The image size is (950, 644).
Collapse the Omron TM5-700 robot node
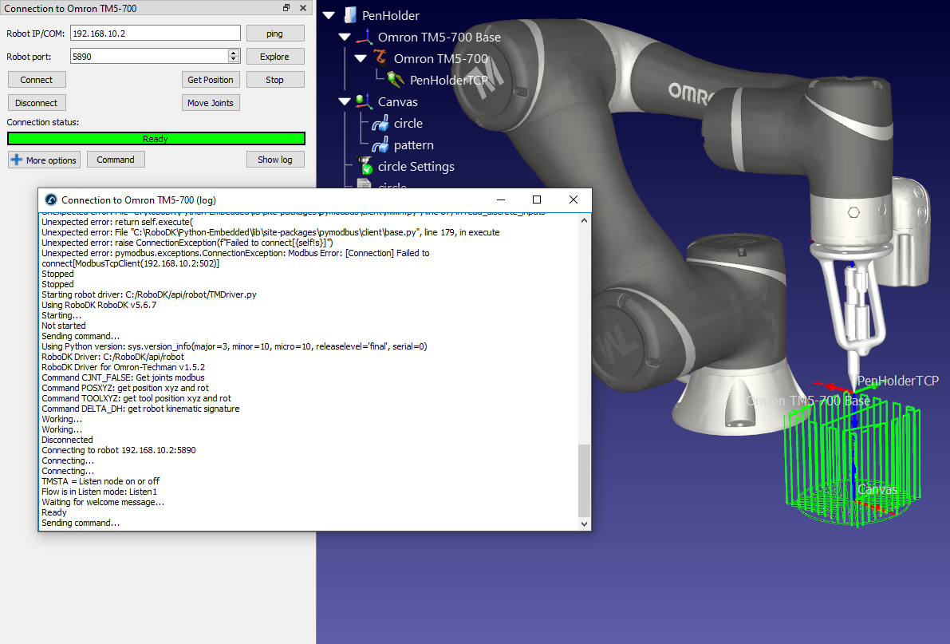[361, 58]
